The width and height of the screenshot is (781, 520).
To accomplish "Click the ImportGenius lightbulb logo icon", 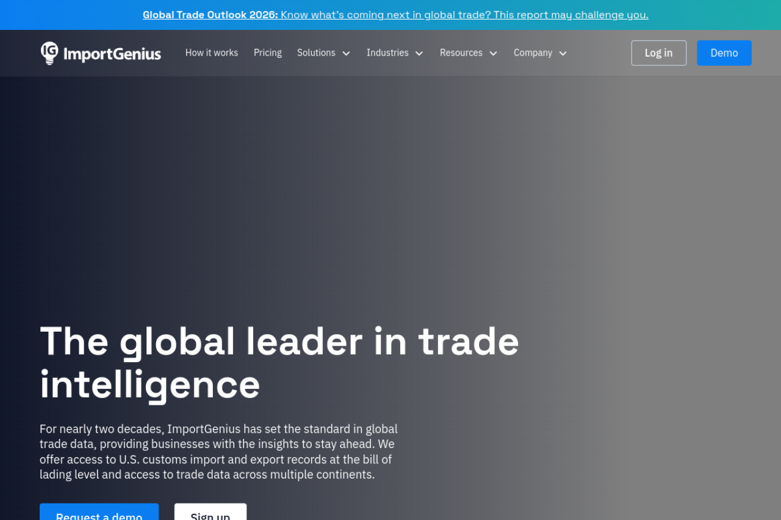I will 49,53.
